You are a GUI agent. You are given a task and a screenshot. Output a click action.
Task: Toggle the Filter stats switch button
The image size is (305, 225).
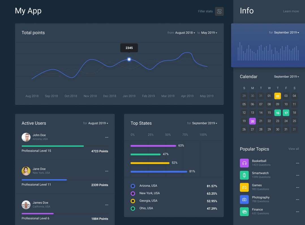point(219,11)
